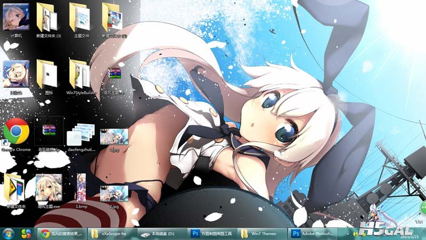Open Google Chrome desktop shortcut
This screenshot has height=240, width=426.
(16, 132)
